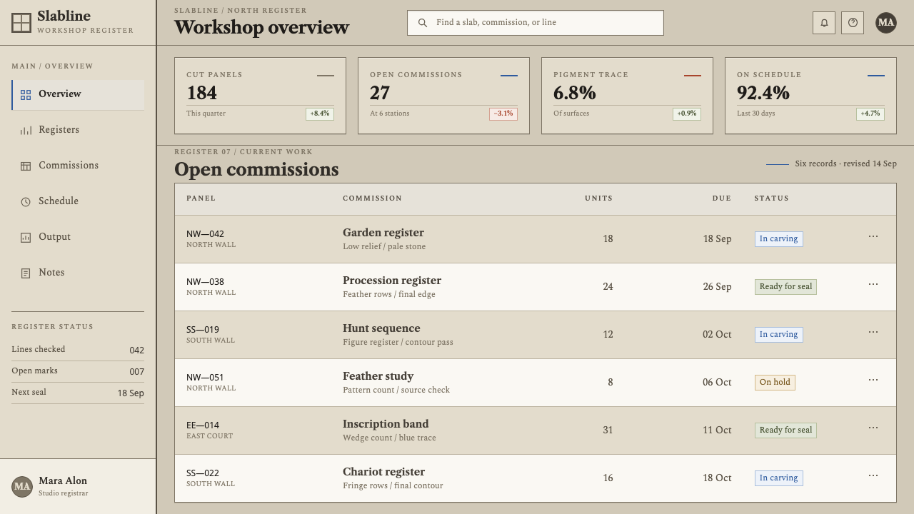This screenshot has height=514, width=914.
Task: Click the Slabline logo icon
Action: 21,23
